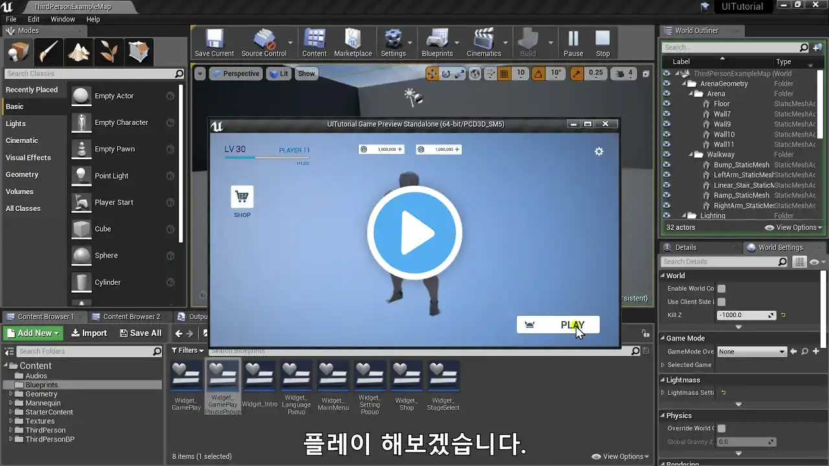Click the Search Classes input field
The width and height of the screenshot is (829, 466).
(94, 74)
